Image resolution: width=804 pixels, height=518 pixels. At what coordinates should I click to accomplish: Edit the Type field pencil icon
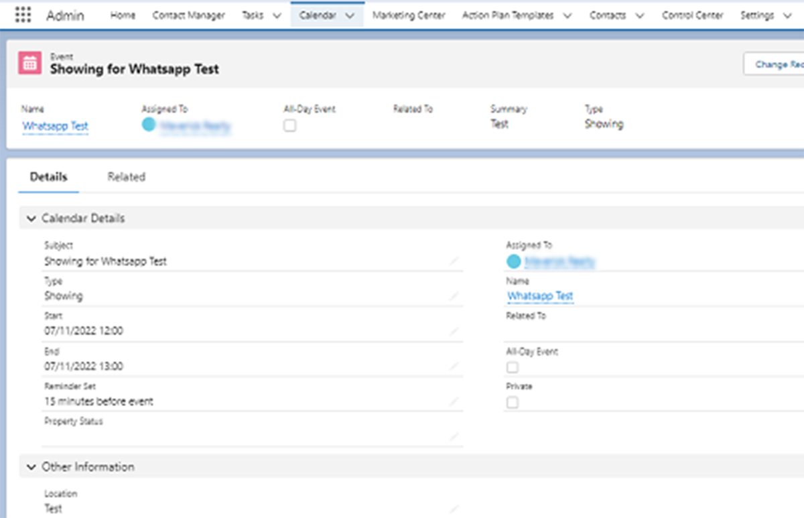454,296
